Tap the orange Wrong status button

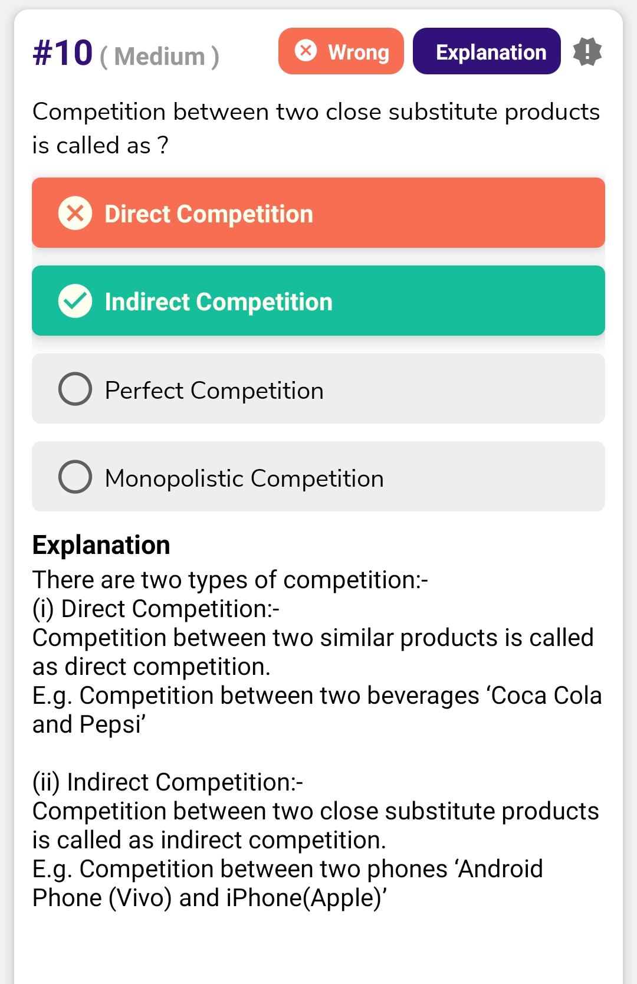click(x=341, y=51)
